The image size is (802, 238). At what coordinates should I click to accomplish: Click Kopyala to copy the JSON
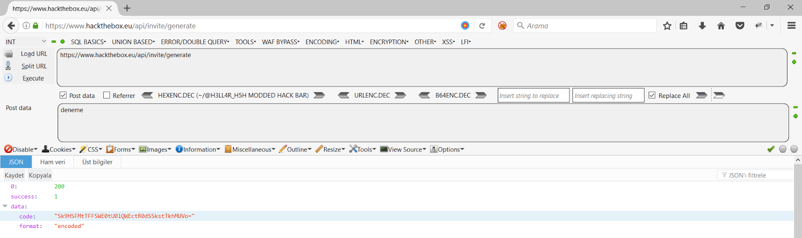click(x=40, y=175)
